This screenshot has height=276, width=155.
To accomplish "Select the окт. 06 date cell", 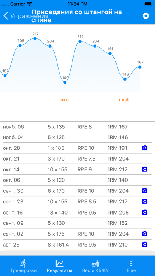I will pyautogui.click(x=11, y=180).
